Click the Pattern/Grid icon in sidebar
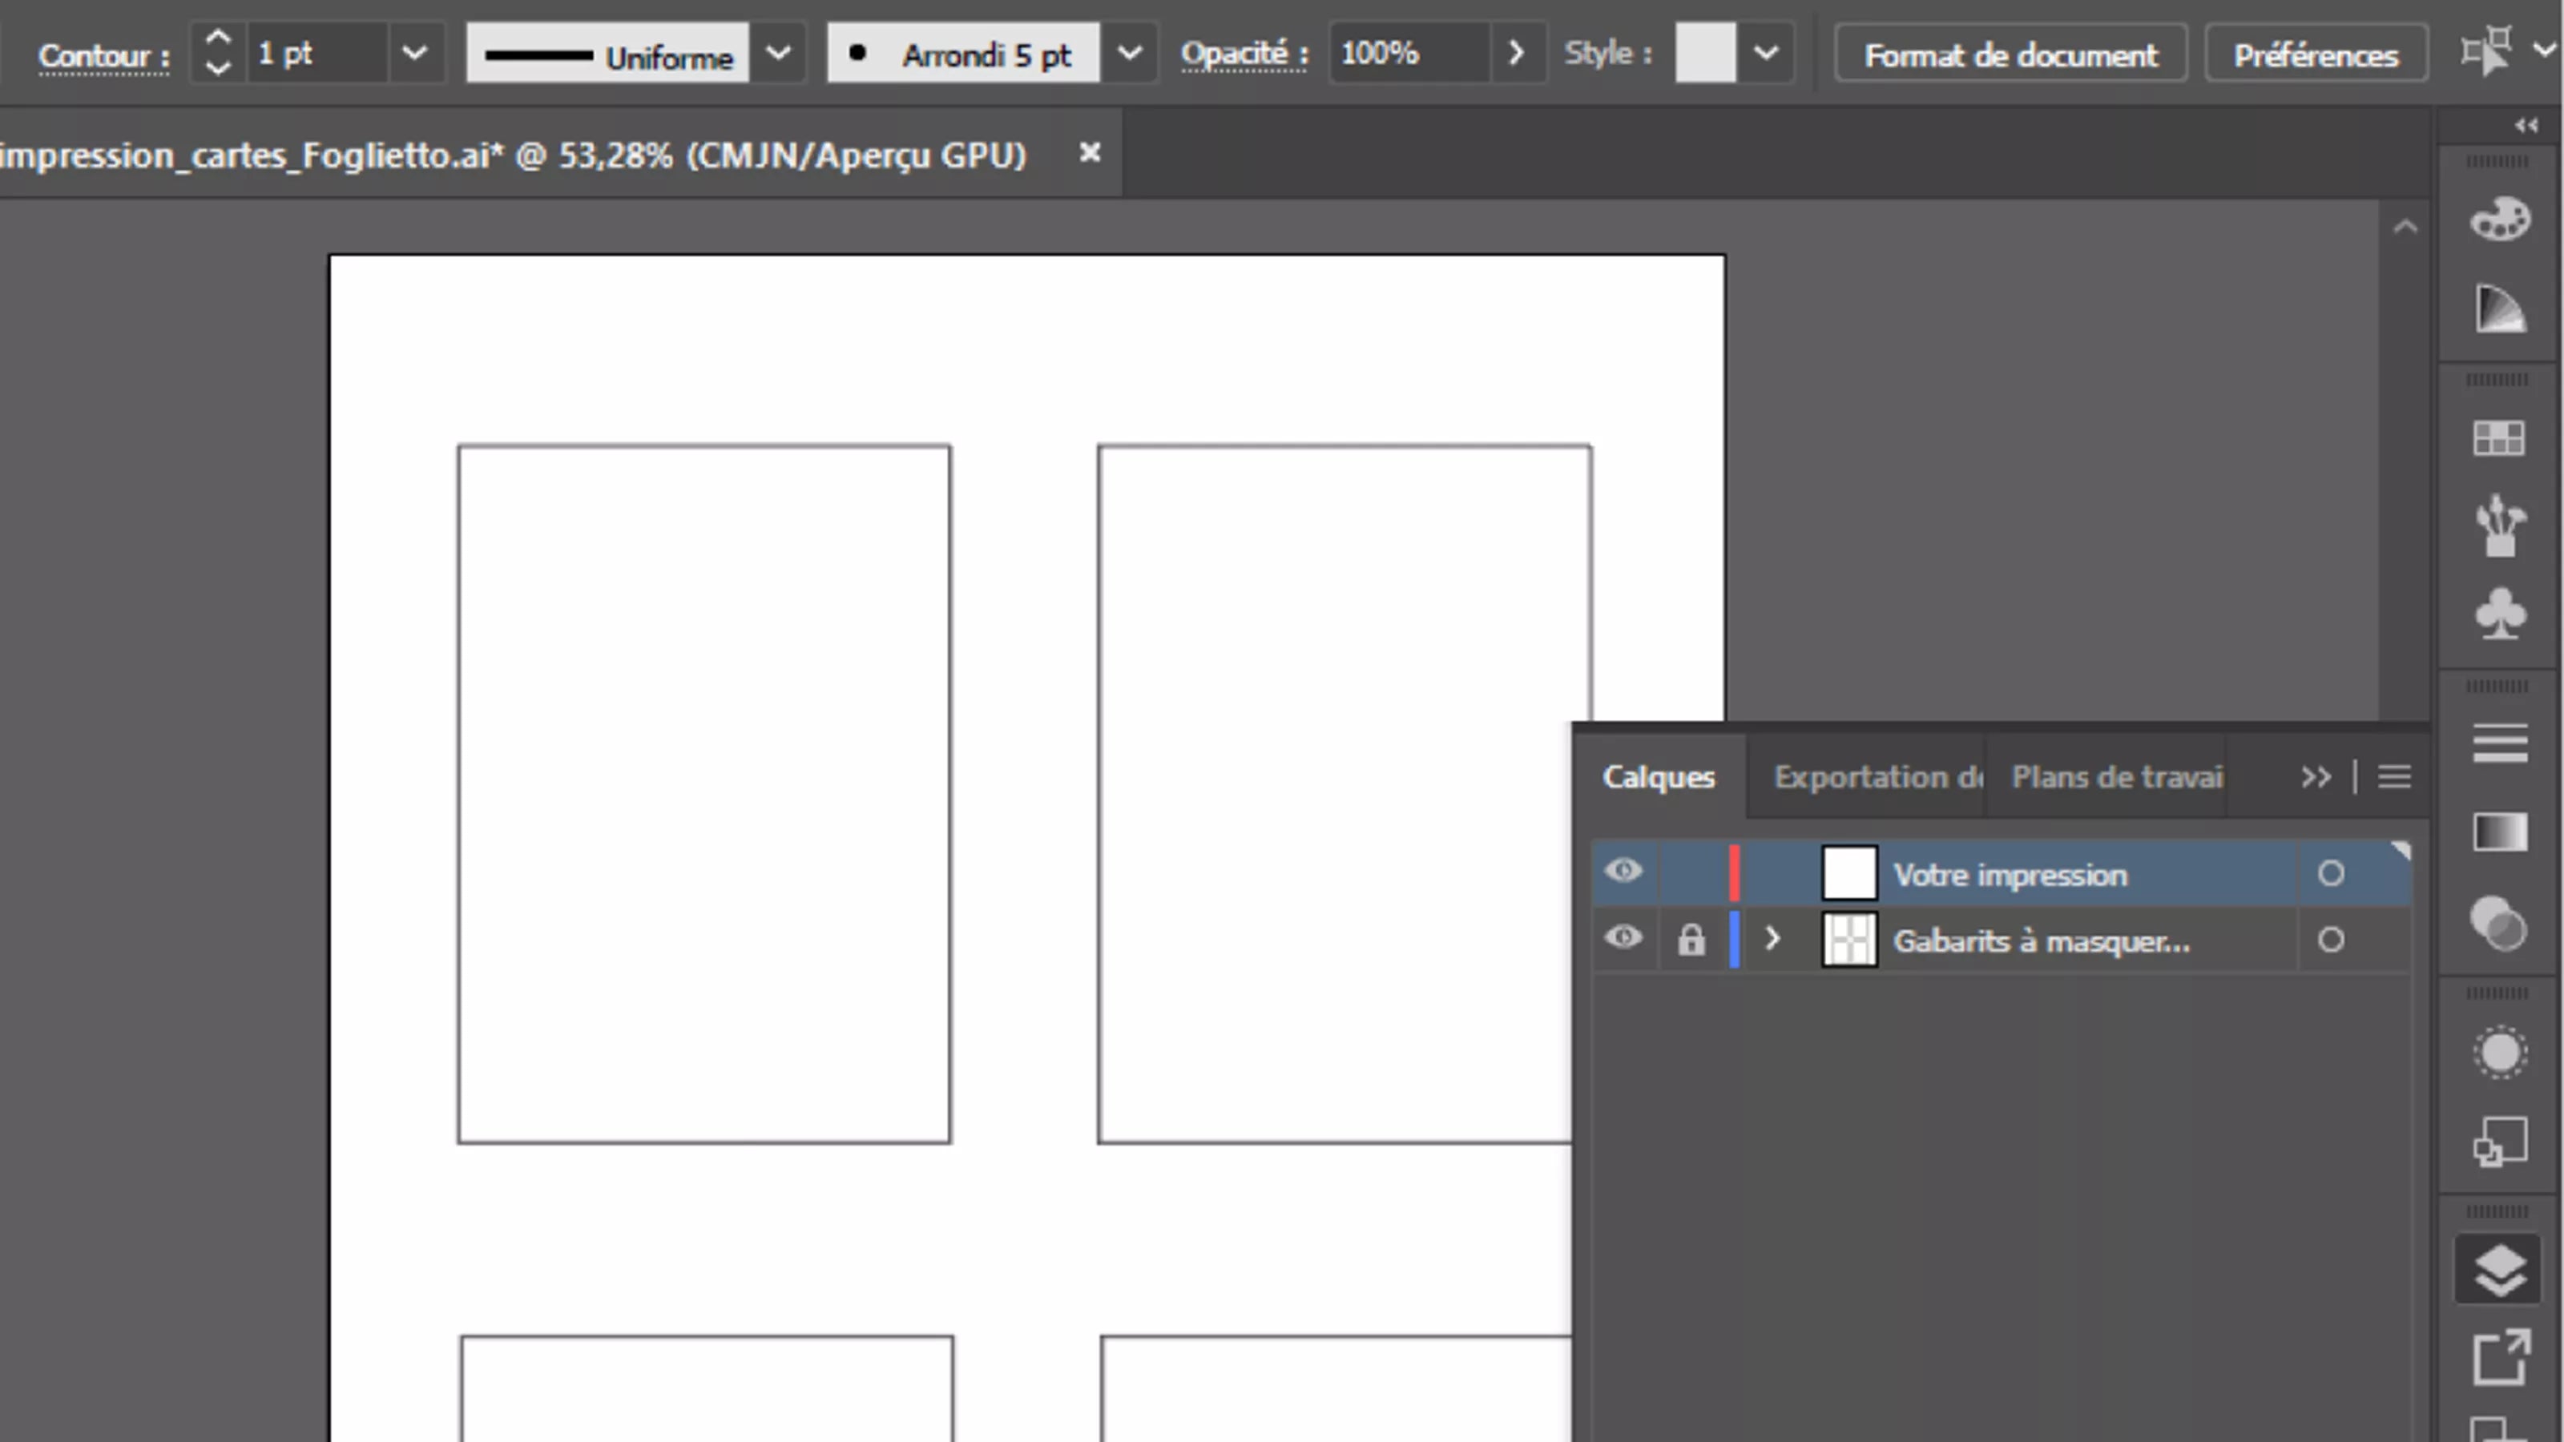2564x1442 pixels. [x=2501, y=437]
